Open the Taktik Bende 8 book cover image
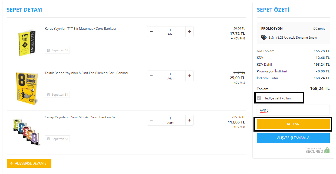Viewport: 336px width, 174px height. click(27, 88)
